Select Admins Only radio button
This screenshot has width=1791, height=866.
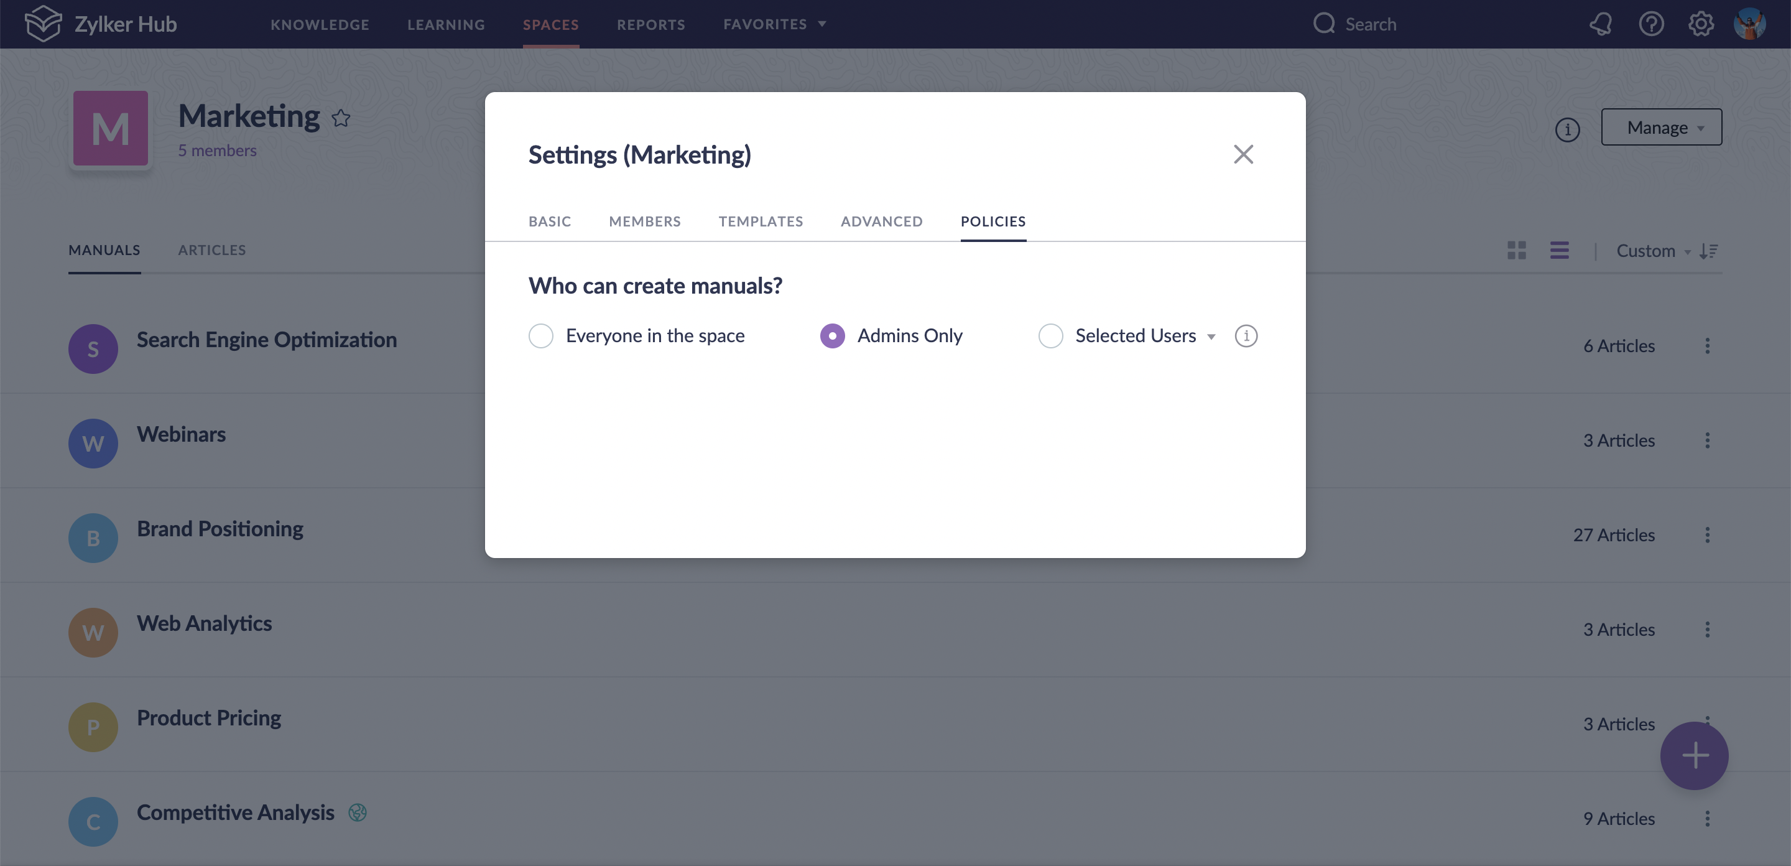pyautogui.click(x=832, y=336)
